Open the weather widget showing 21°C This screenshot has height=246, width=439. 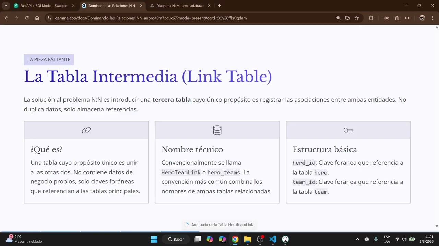(x=24, y=239)
